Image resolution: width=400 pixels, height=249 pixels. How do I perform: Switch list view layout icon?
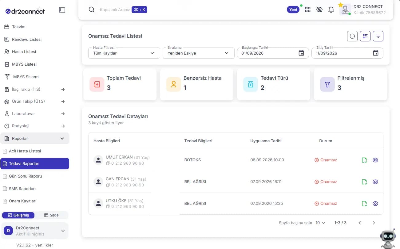365,36
